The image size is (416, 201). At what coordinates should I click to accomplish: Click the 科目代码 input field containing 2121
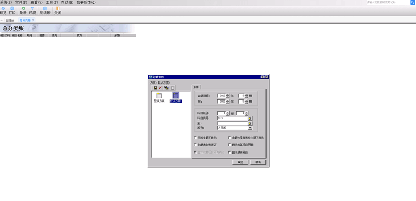232,118
